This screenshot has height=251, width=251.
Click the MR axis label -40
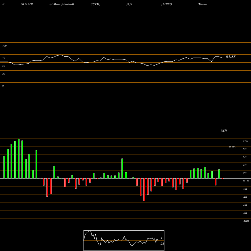[245, 197]
